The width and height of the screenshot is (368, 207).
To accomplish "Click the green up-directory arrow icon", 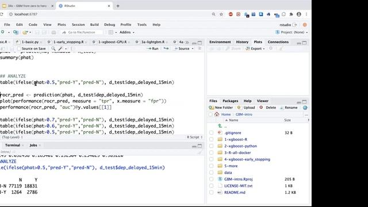I will (220, 126).
